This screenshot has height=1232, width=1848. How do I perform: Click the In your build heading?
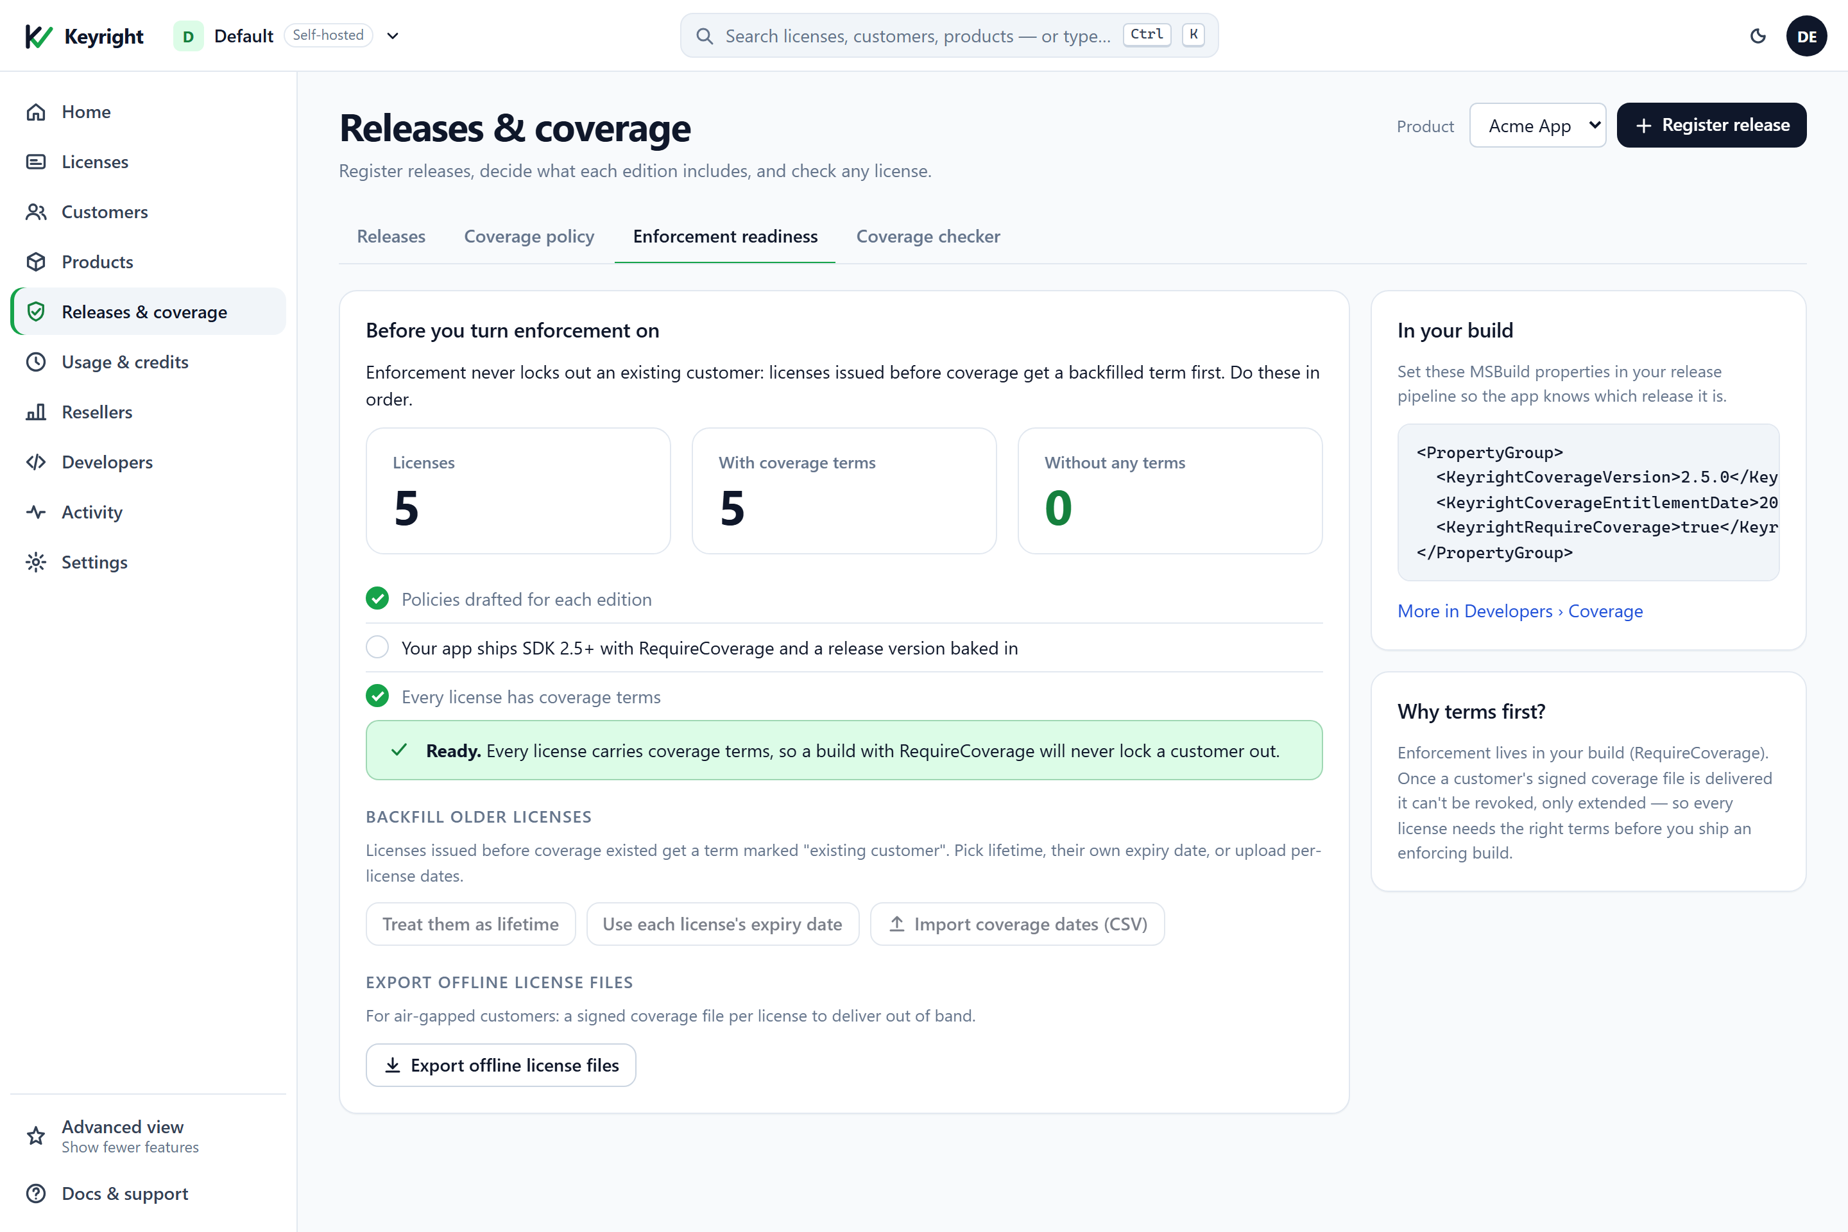(x=1455, y=330)
